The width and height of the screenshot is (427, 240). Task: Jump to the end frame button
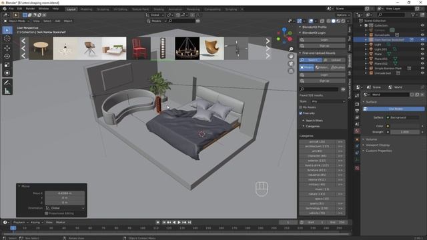[189, 222]
